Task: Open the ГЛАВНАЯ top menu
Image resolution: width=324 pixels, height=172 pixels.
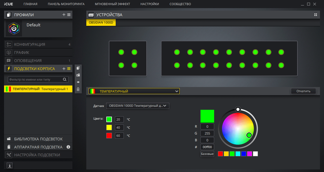Action: [30, 4]
